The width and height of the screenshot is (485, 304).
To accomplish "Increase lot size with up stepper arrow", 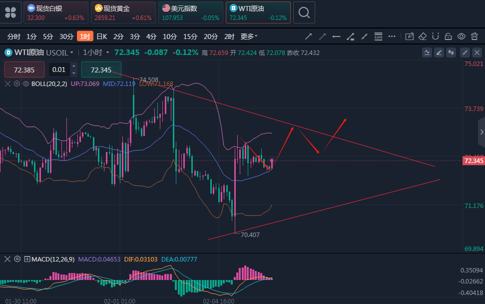I will [74, 66].
